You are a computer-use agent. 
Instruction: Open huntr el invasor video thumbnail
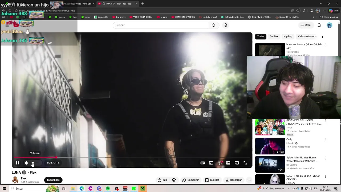click(270, 49)
